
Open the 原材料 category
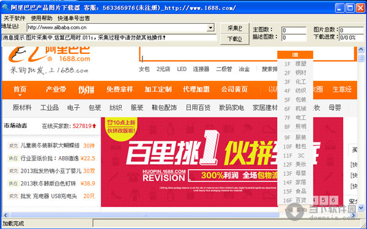22,108
